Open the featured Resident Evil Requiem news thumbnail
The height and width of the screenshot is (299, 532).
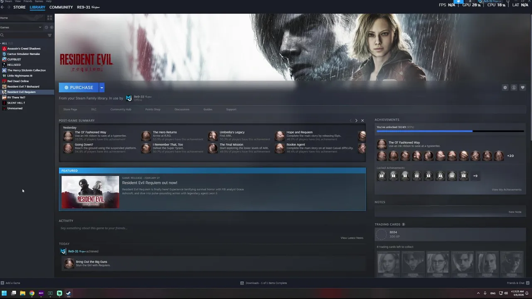click(90, 192)
